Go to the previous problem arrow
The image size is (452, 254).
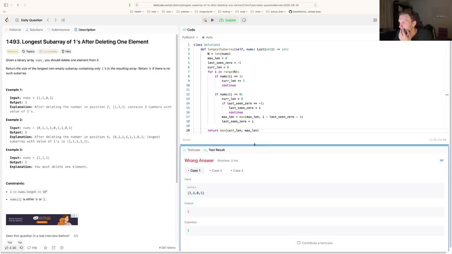coord(48,20)
